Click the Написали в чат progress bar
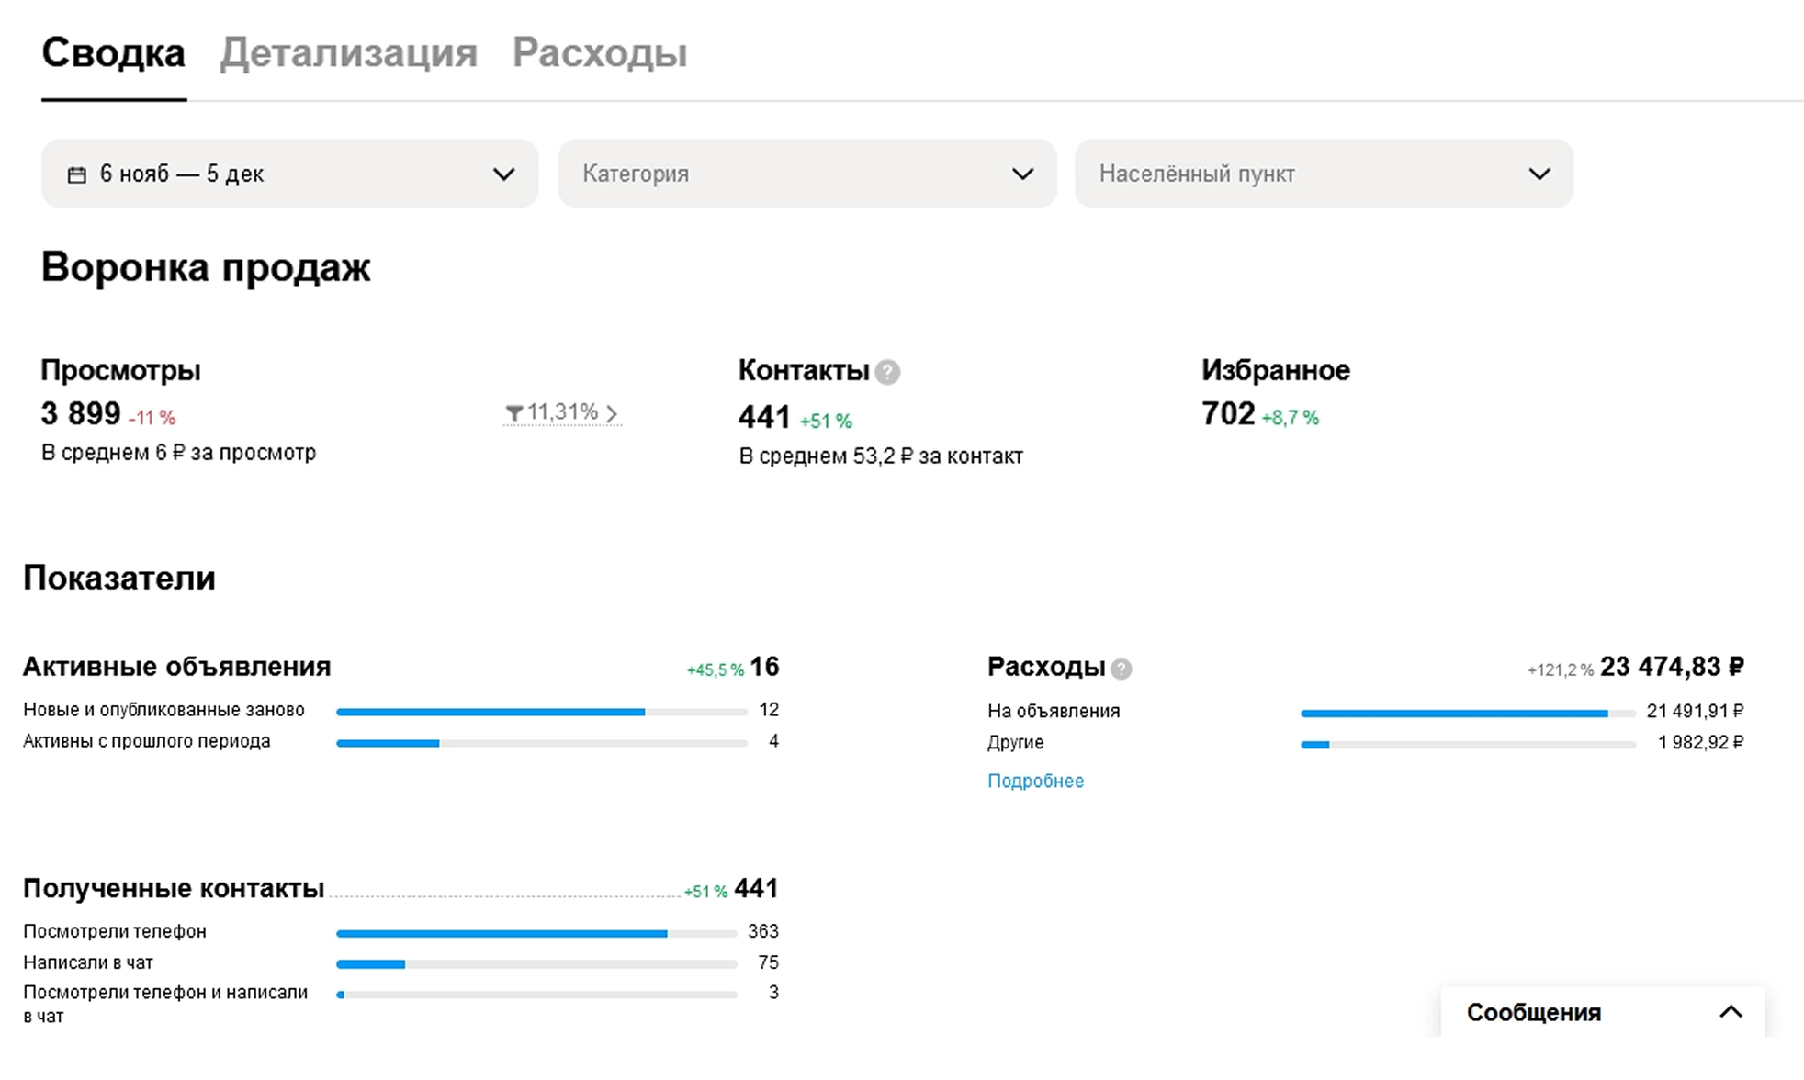 coord(536,964)
